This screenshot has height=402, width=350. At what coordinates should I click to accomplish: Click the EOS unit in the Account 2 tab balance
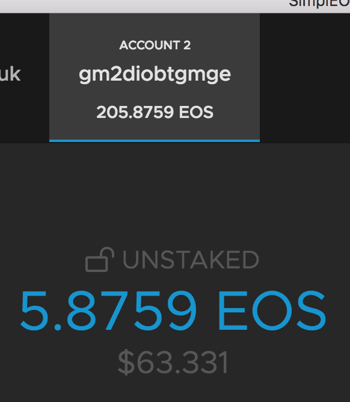click(x=196, y=113)
